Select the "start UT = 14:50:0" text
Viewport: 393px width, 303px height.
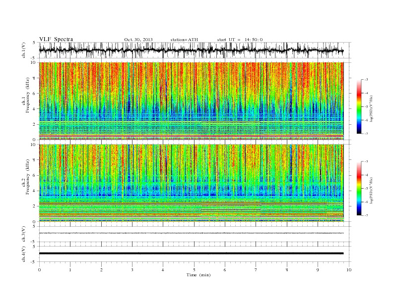240,40
